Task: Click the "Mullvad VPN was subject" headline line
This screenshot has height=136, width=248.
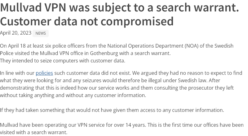Action: pyautogui.click(x=119, y=7)
